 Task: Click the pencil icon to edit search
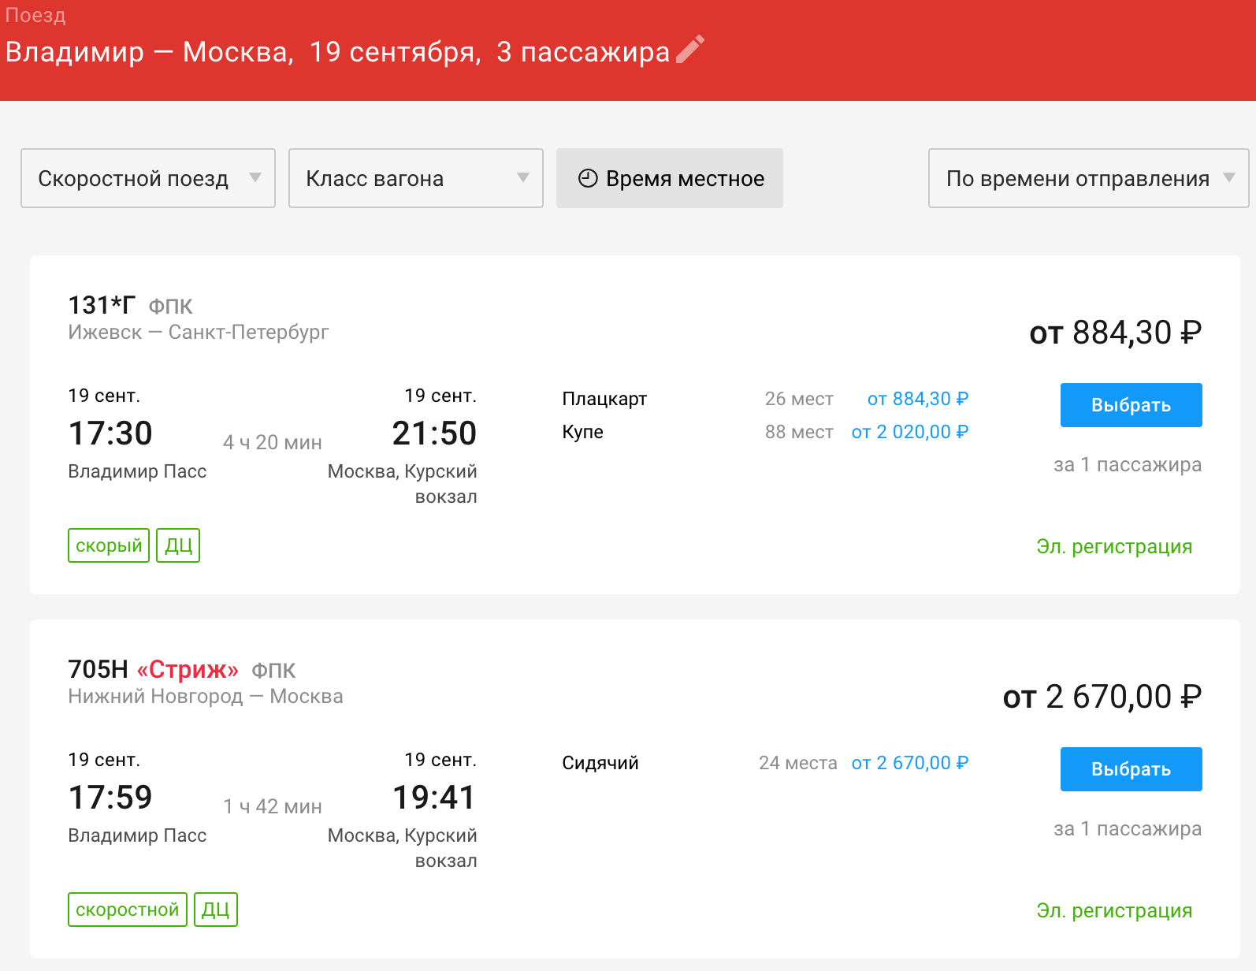pyautogui.click(x=690, y=50)
